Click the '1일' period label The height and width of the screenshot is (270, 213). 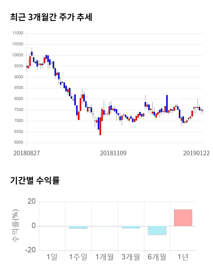pyautogui.click(x=52, y=257)
